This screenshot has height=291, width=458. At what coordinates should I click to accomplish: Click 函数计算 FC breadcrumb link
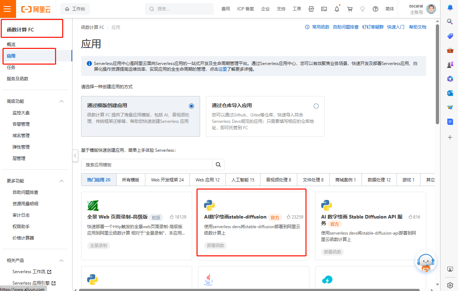tap(93, 27)
